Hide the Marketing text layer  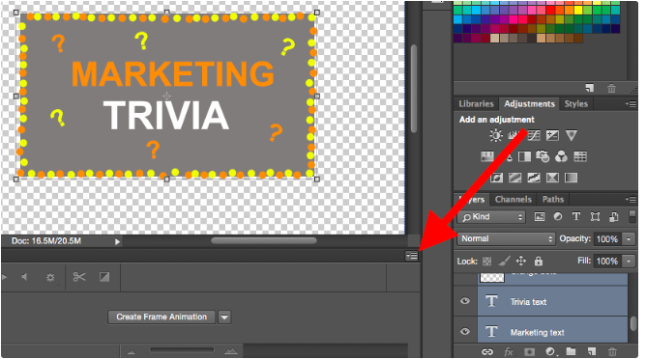[x=465, y=331]
